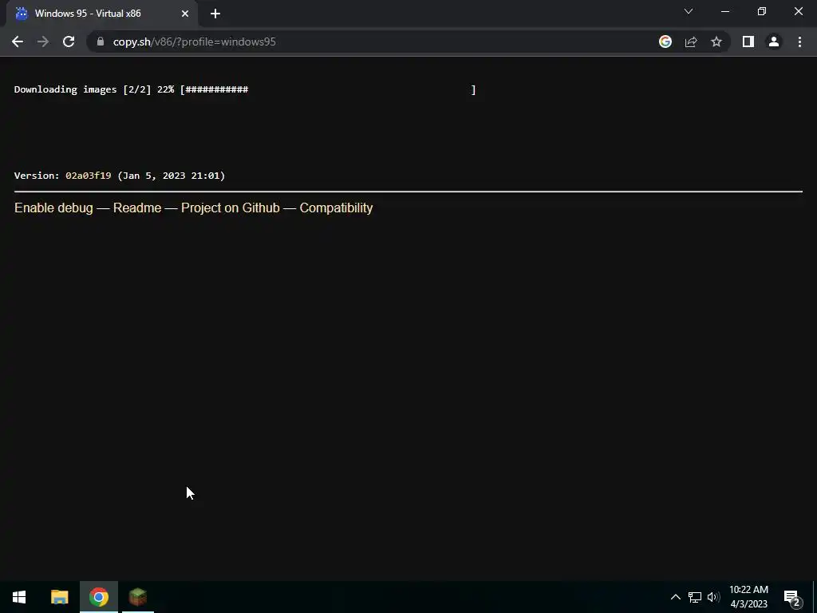Open the taskbar clock and calendar

point(748,597)
